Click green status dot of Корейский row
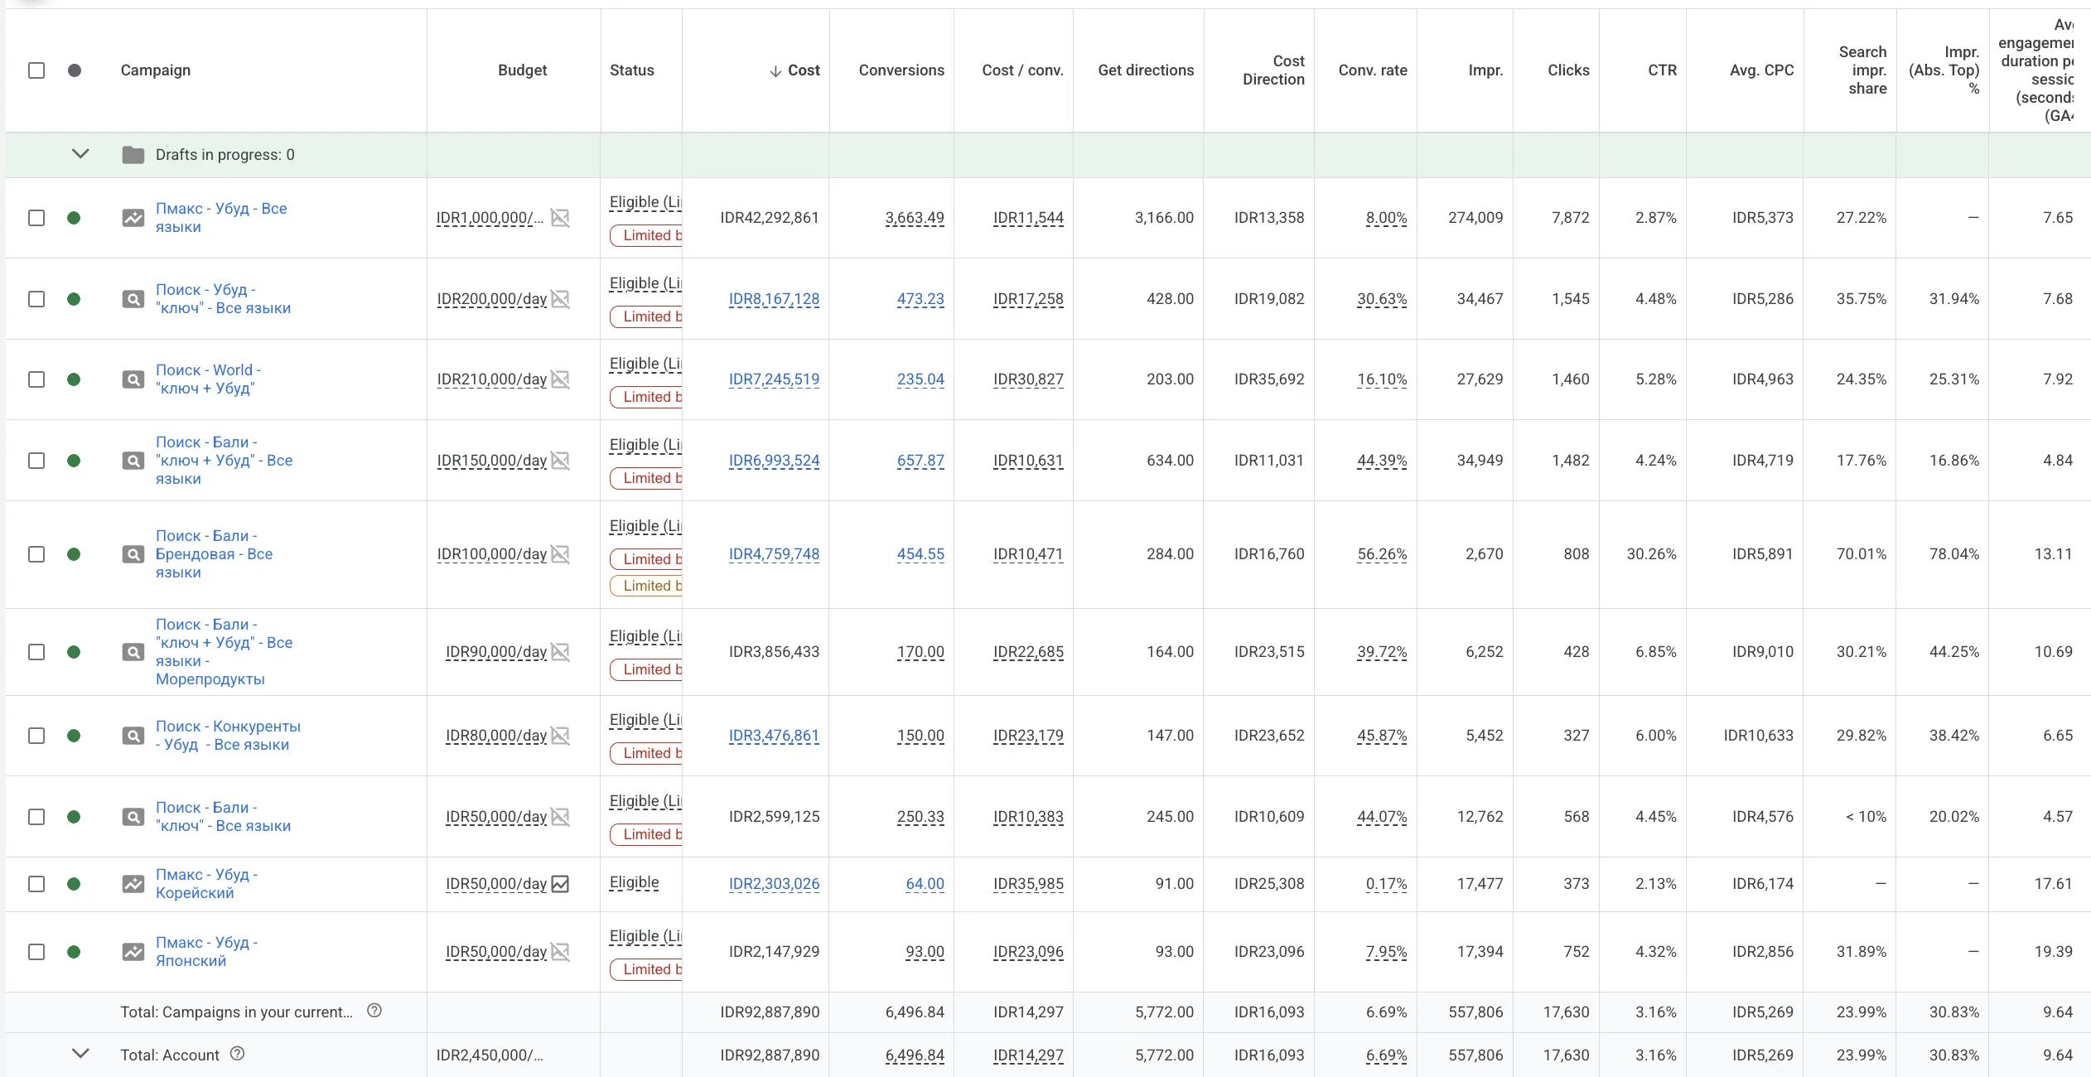The height and width of the screenshot is (1077, 2091). coord(74,884)
